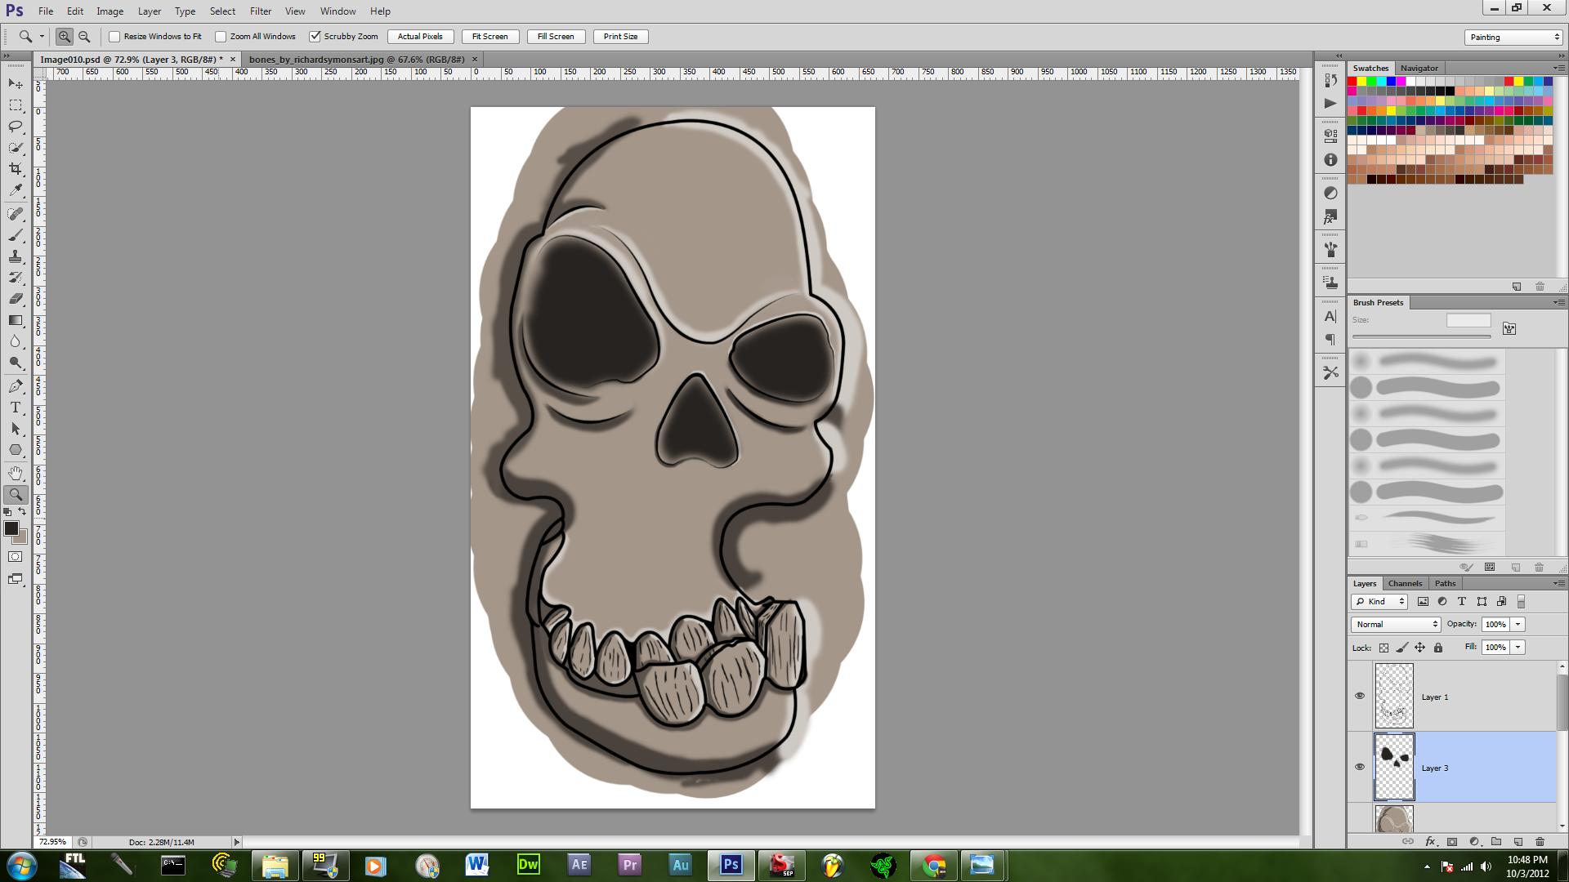Select the Eyedropper tool

coord(16,190)
